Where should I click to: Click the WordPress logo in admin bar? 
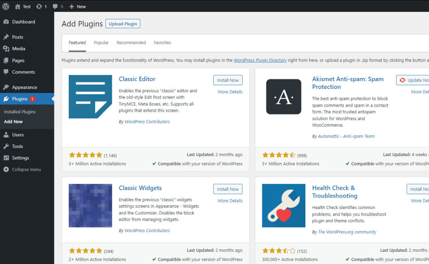(6, 6)
